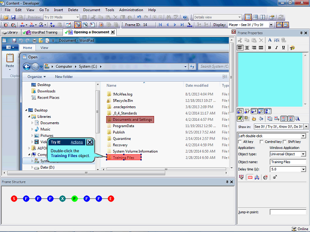The height and width of the screenshot is (232, 310).
Task: Click the Save icon in main toolbar
Action: [13, 17]
